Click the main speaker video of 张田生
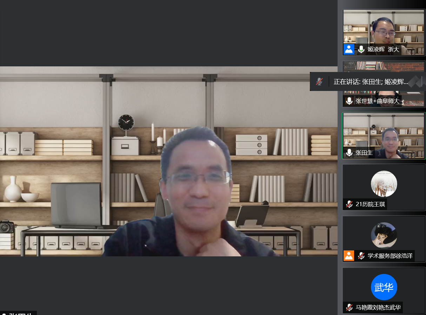The height and width of the screenshot is (315, 426). coord(168,162)
